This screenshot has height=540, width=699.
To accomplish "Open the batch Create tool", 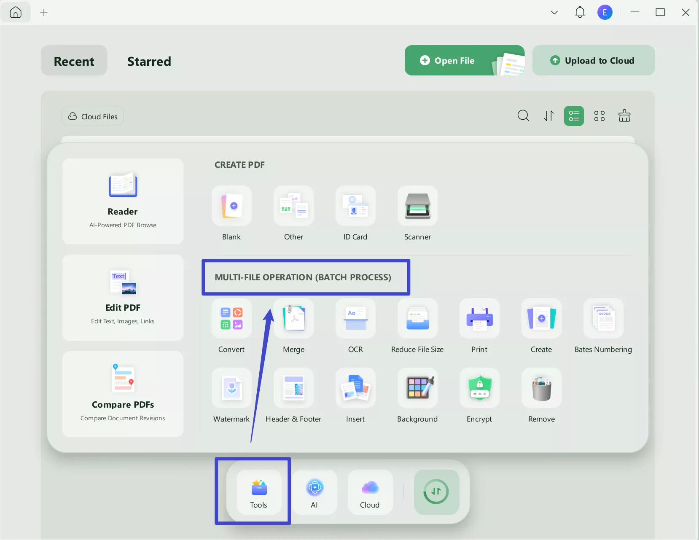I will tap(541, 318).
